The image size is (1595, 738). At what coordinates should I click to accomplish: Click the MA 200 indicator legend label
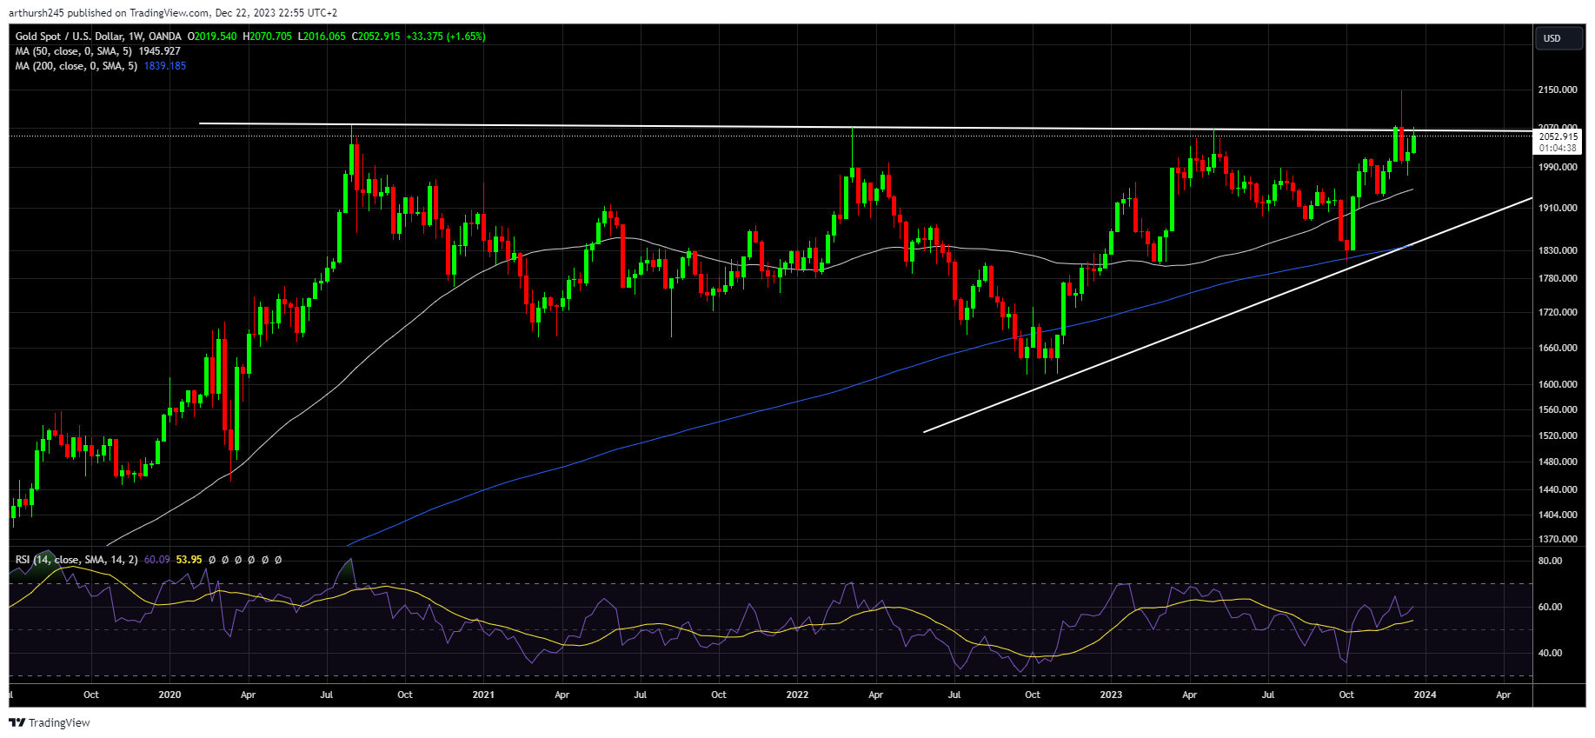coord(76,66)
